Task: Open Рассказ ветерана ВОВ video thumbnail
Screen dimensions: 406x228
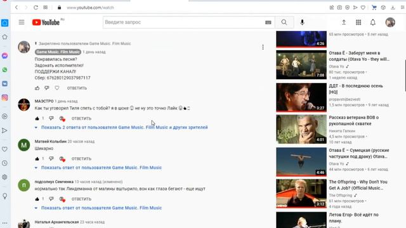Action: click(x=301, y=129)
